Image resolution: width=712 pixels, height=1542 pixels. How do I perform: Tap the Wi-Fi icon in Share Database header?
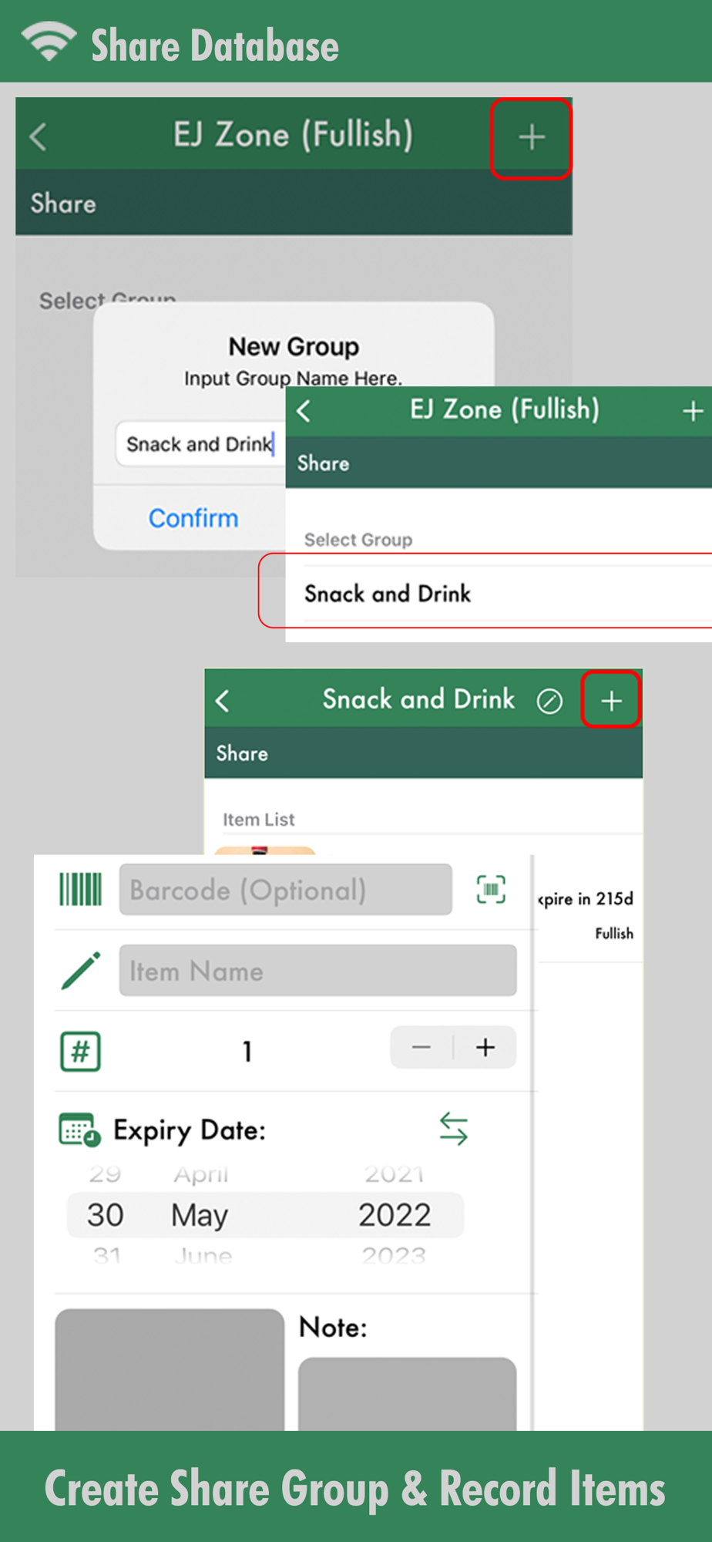(x=49, y=41)
